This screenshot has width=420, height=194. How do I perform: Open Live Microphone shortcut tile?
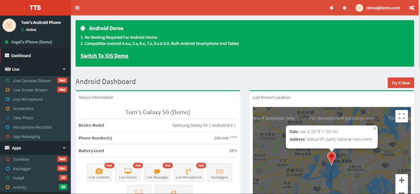pyautogui.click(x=188, y=172)
